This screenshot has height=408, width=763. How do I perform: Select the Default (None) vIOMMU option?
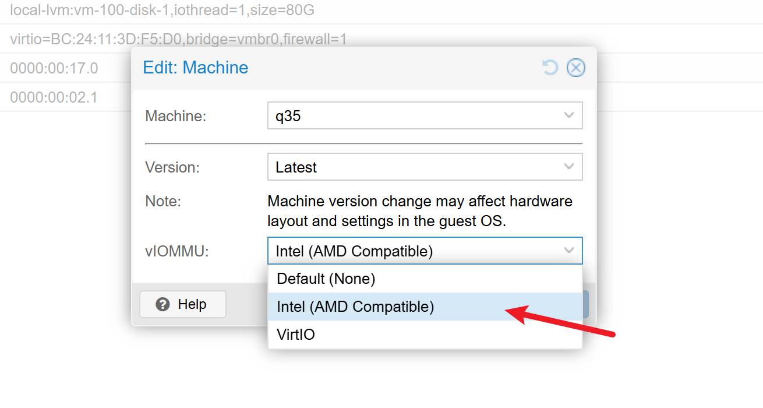pyautogui.click(x=326, y=279)
